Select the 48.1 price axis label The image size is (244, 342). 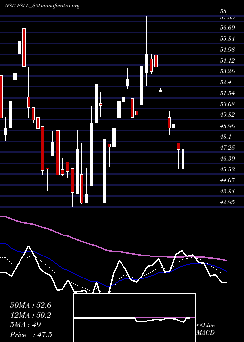coord(225,137)
